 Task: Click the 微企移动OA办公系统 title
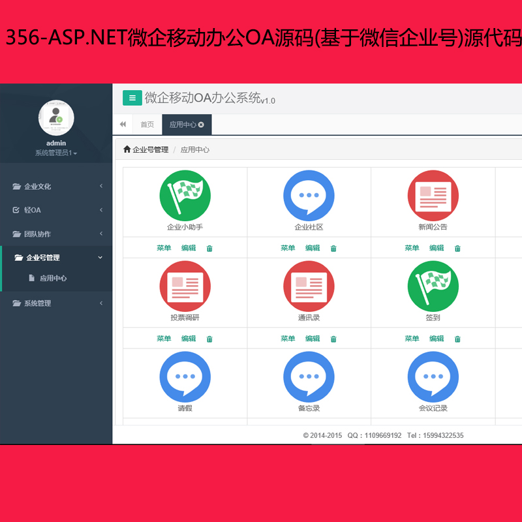tap(209, 98)
